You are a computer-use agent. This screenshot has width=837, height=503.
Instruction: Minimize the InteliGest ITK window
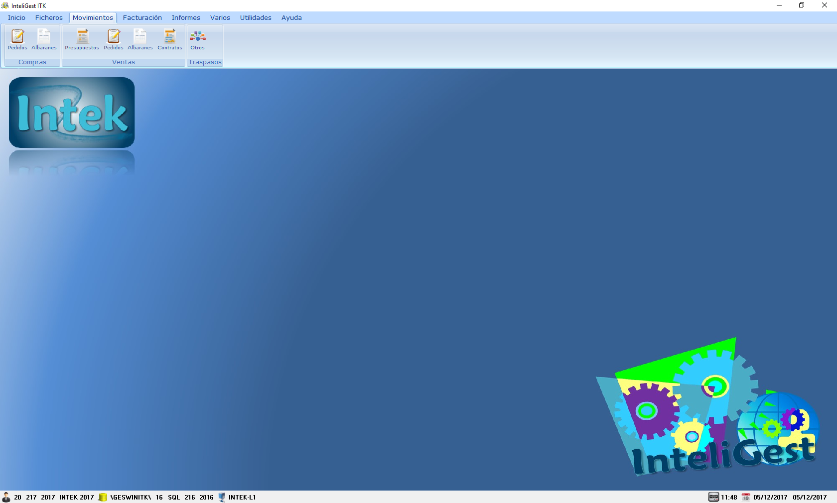pyautogui.click(x=779, y=5)
